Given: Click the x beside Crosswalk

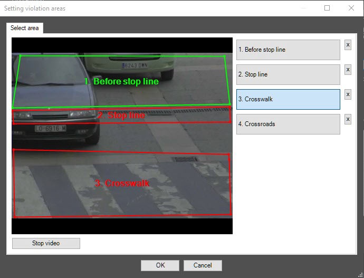Looking at the screenshot, I should point(348,94).
